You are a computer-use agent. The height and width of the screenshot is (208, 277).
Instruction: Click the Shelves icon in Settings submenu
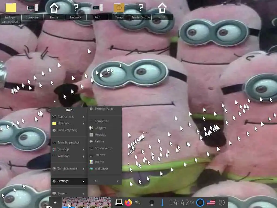pyautogui.click(x=91, y=155)
